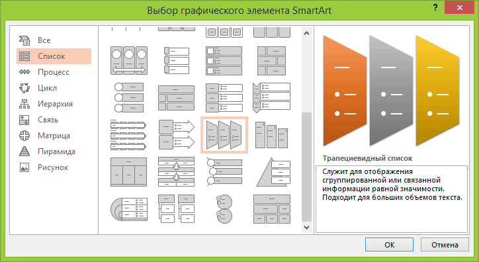Select stacked bars with downward arrows layout
479x262 pixels.
point(176,172)
